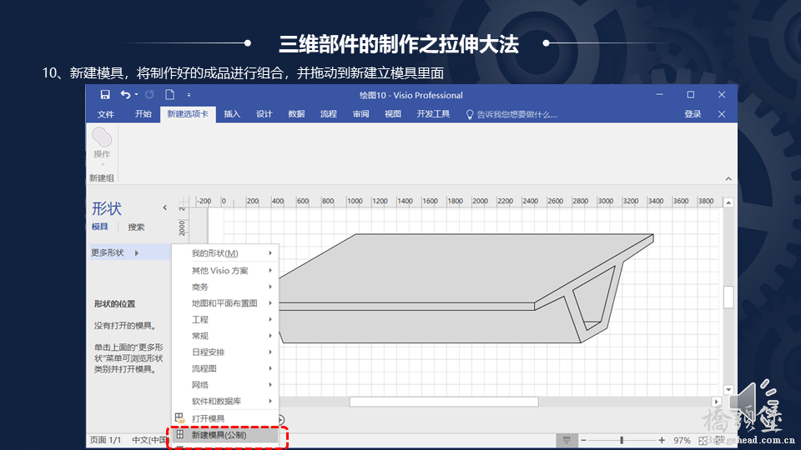
Task: Open 地图和平面布置图 submenu
Action: point(225,303)
